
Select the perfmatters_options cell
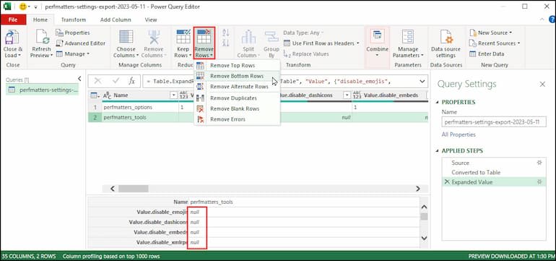coord(139,107)
